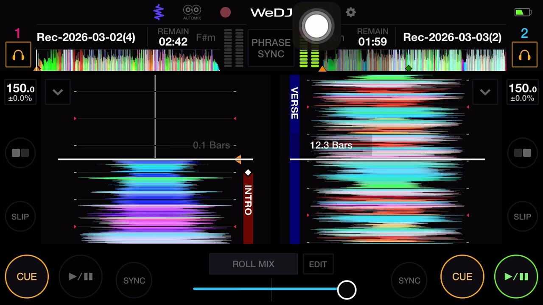Click the white diamond cue marker
543x305 pixels.
pyautogui.click(x=248, y=173)
